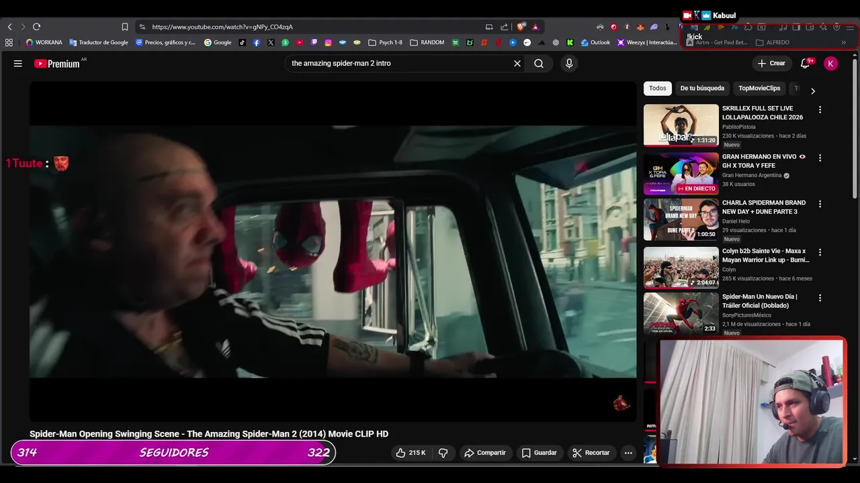
Task: Go to YouTube Premium home logo
Action: tap(57, 64)
